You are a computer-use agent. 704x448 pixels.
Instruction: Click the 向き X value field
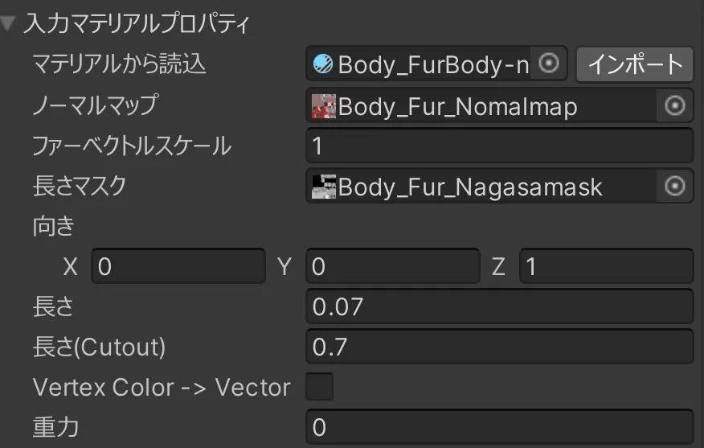(x=178, y=266)
